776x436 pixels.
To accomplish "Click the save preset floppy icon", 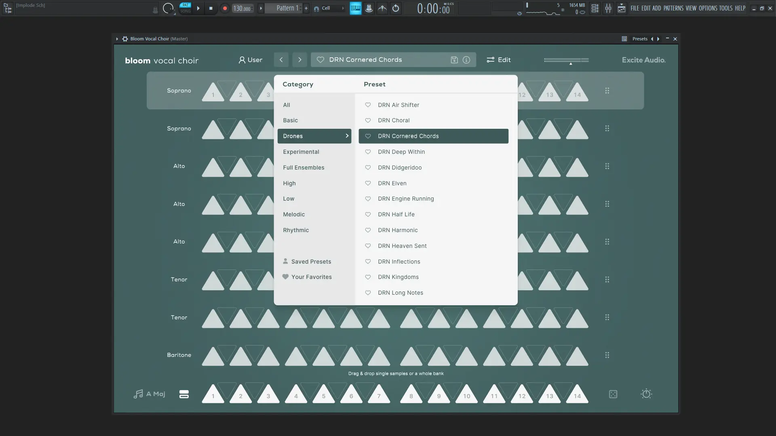I will (x=454, y=60).
